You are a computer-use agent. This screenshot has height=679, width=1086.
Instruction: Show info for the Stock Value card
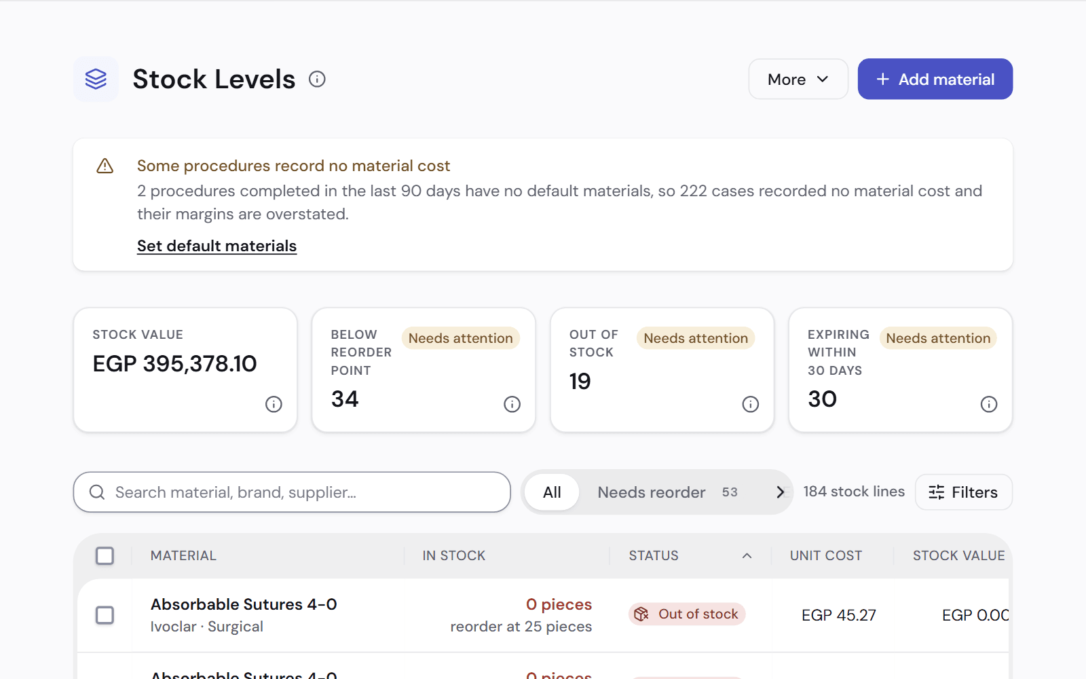coord(274,405)
